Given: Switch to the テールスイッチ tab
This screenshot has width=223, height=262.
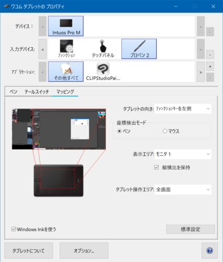Looking at the screenshot, I should [37, 92].
